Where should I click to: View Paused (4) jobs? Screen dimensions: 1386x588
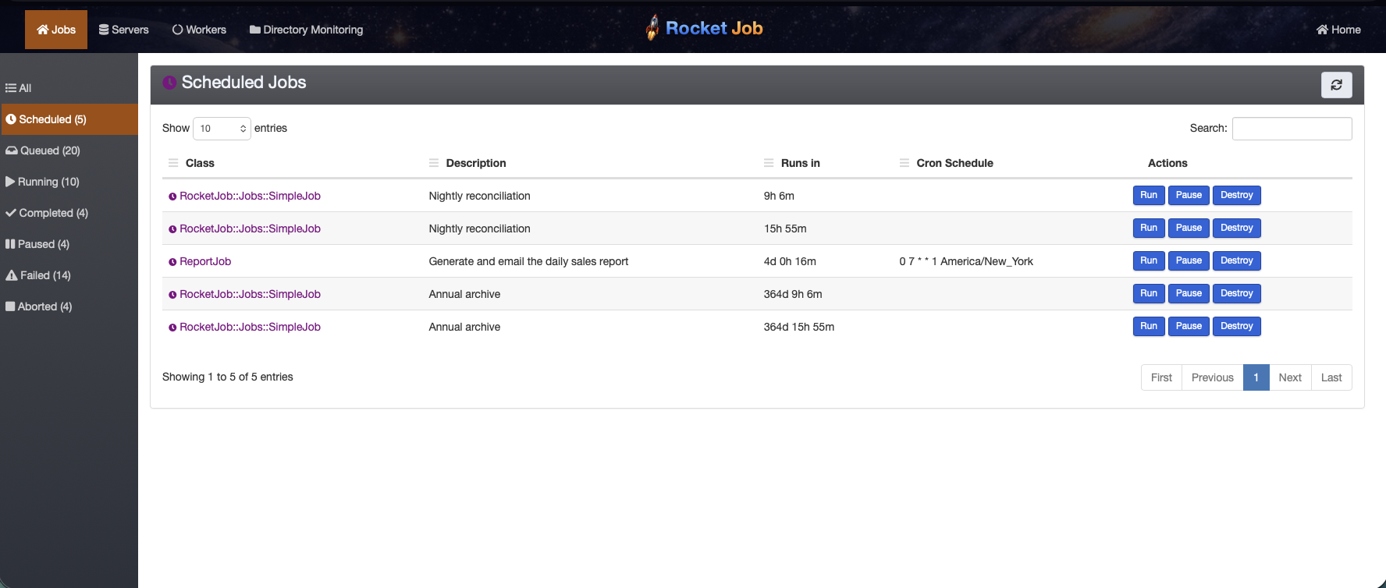(69, 244)
